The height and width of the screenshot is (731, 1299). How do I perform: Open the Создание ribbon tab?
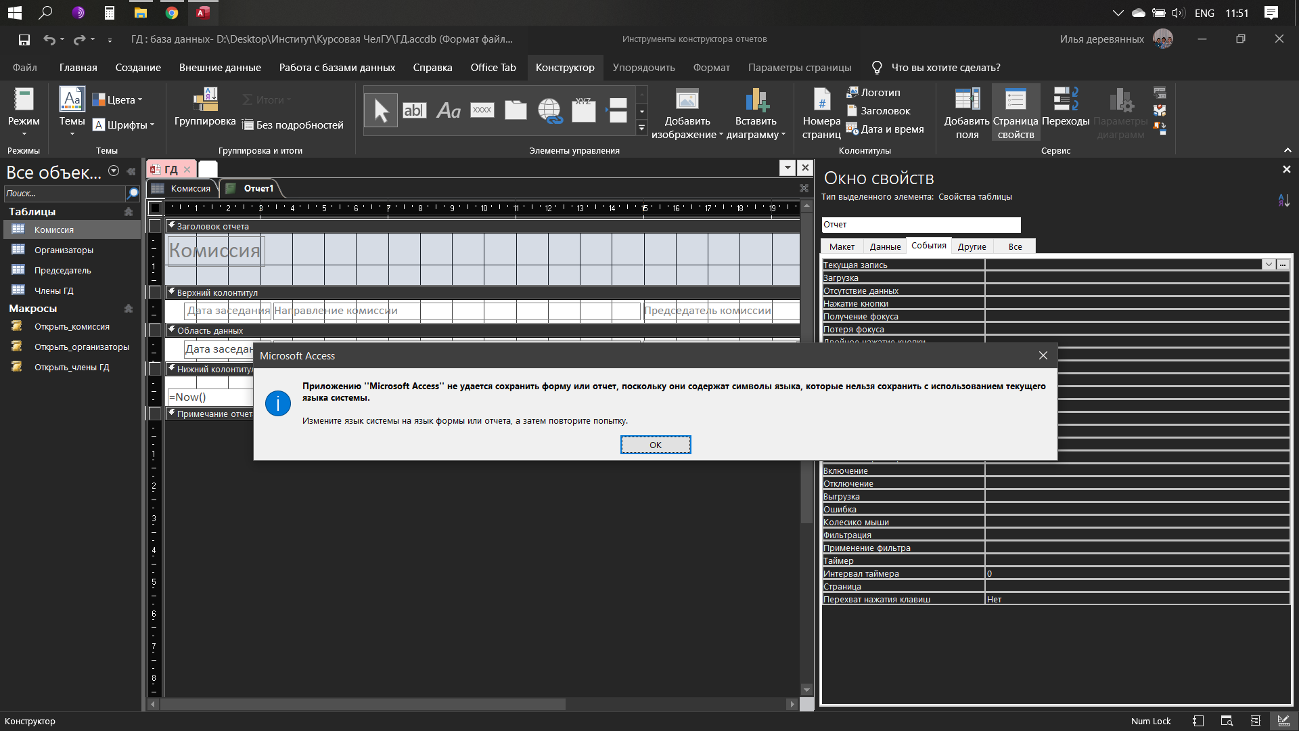(x=138, y=68)
